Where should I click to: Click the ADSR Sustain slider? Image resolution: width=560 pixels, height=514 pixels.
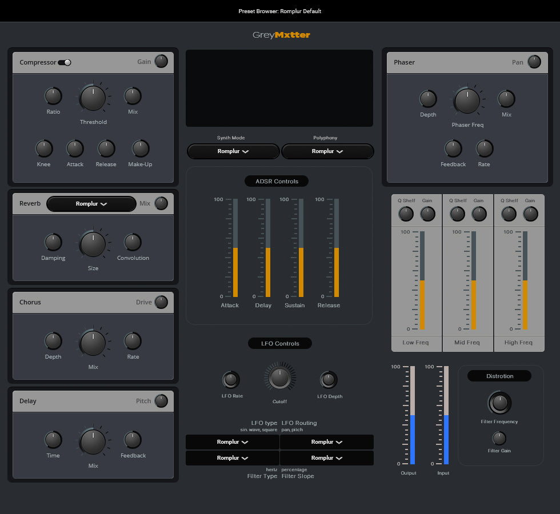click(x=301, y=248)
